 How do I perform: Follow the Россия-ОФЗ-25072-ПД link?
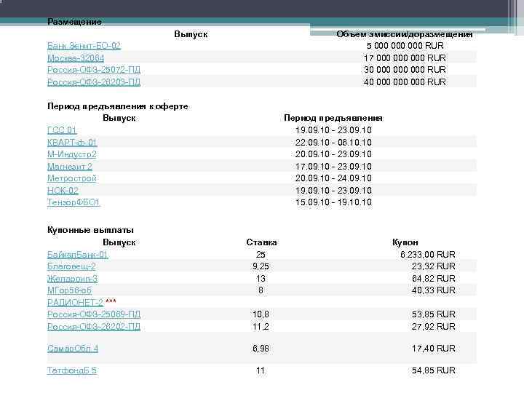point(94,70)
